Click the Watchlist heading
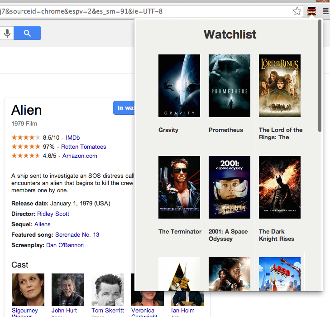 click(x=230, y=34)
